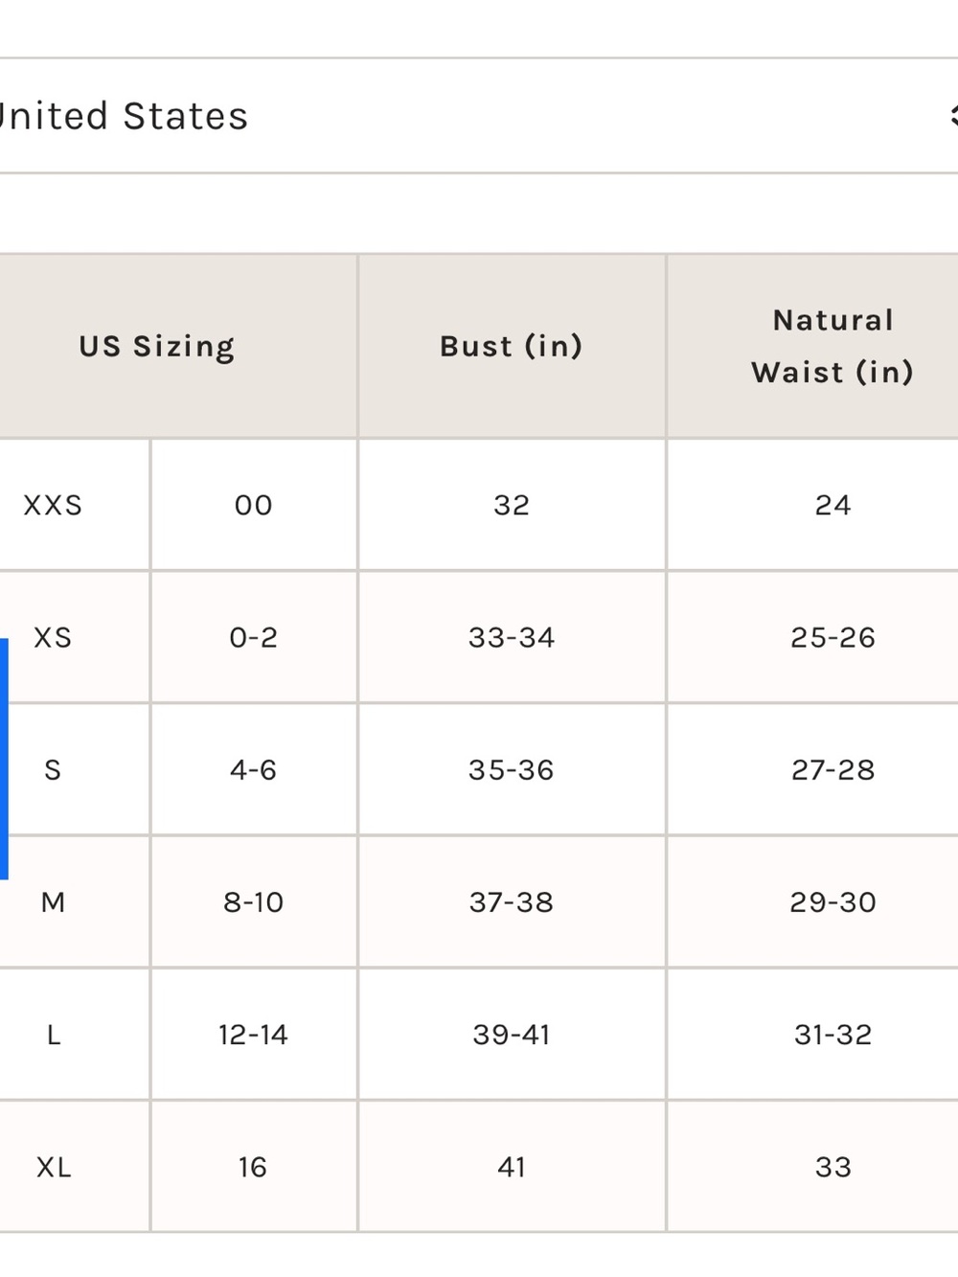Select the 35-36 bust measurement cell
958x1277 pixels.
point(512,769)
